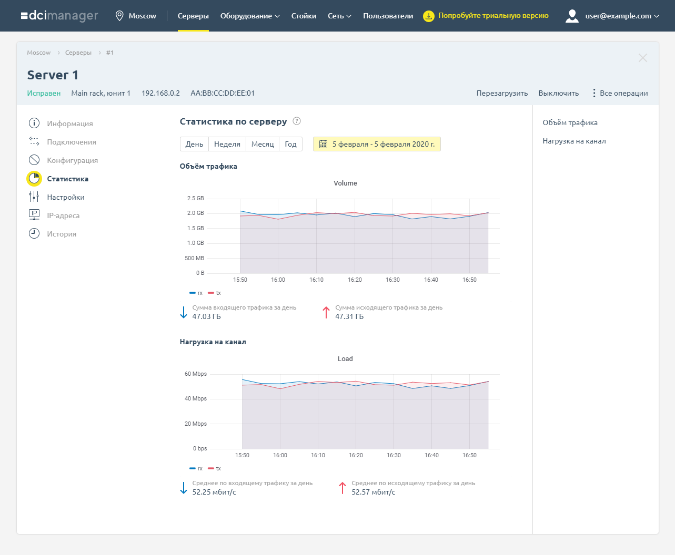Open История with the clock icon
This screenshot has height=555, width=675.
34,233
